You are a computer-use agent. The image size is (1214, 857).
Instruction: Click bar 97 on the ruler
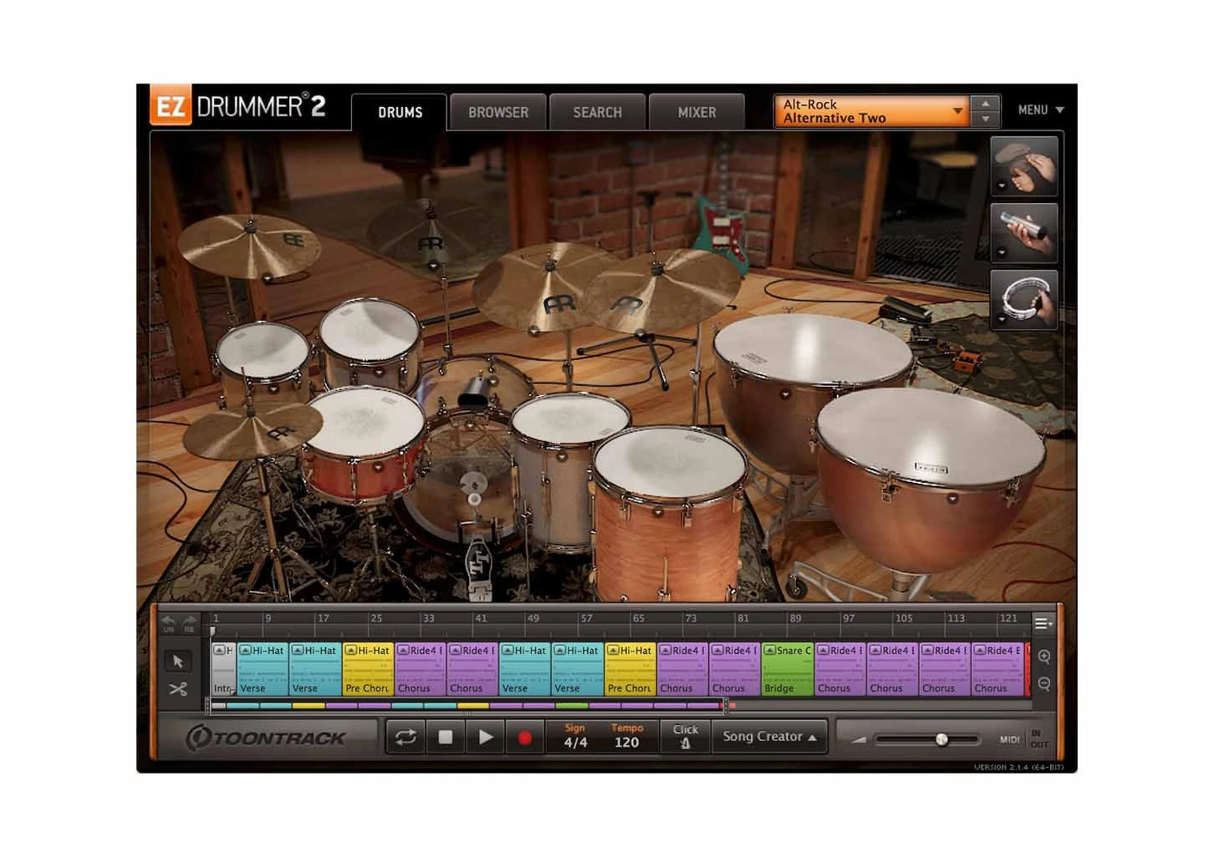coord(848,618)
